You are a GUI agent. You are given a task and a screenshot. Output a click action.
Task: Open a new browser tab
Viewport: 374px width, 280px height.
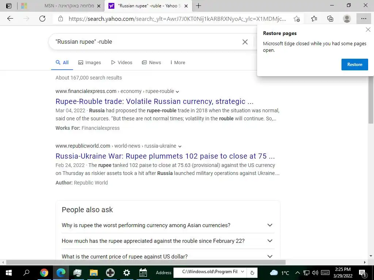(198, 6)
